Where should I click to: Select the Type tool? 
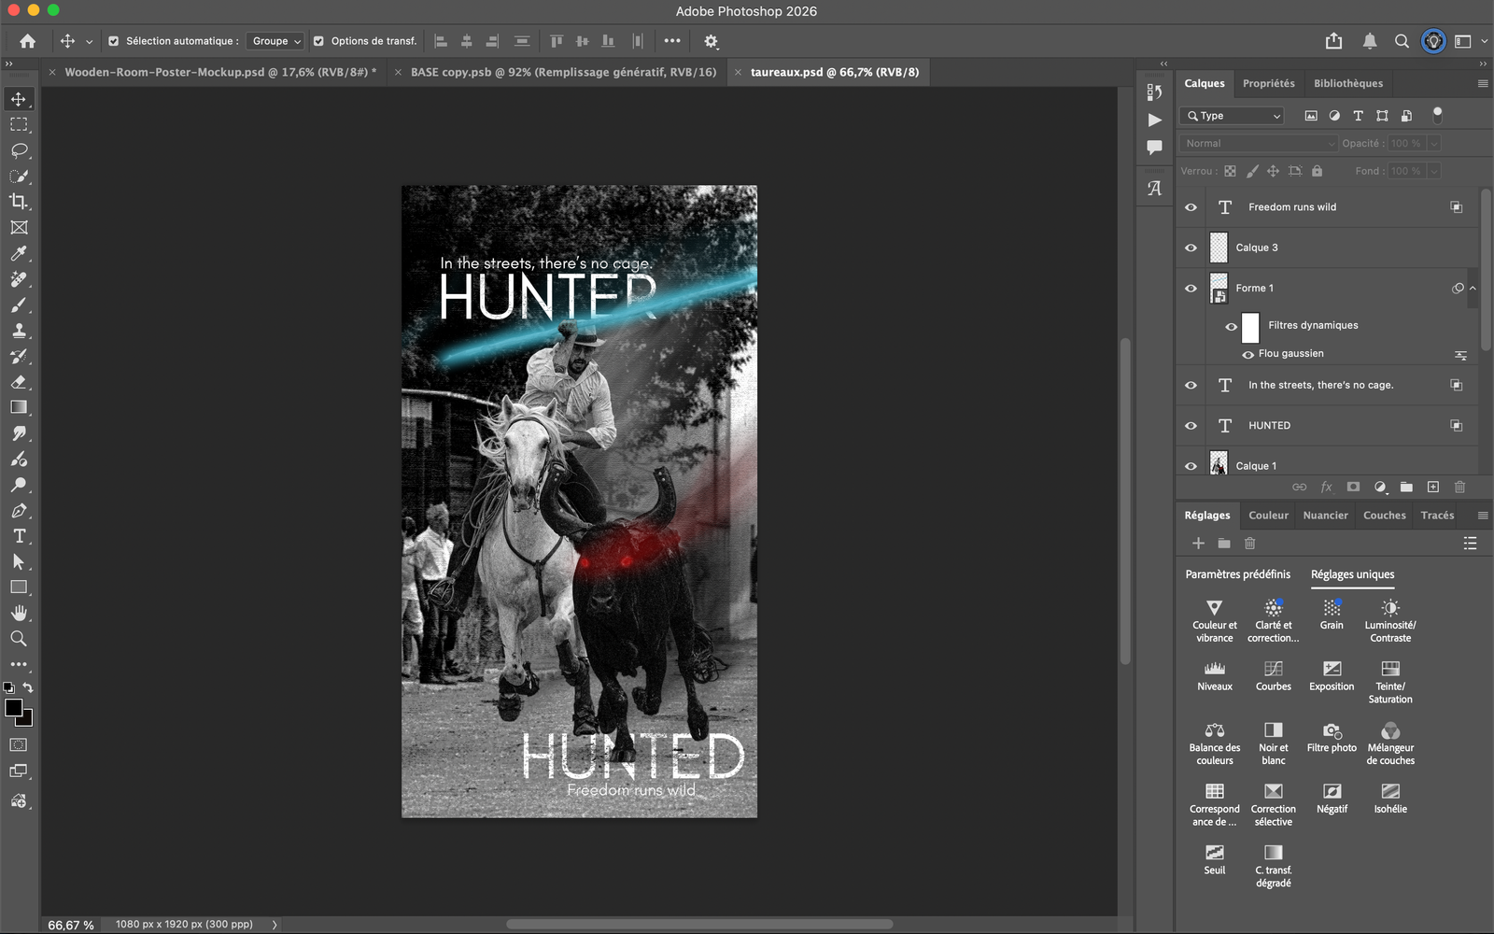coord(20,536)
